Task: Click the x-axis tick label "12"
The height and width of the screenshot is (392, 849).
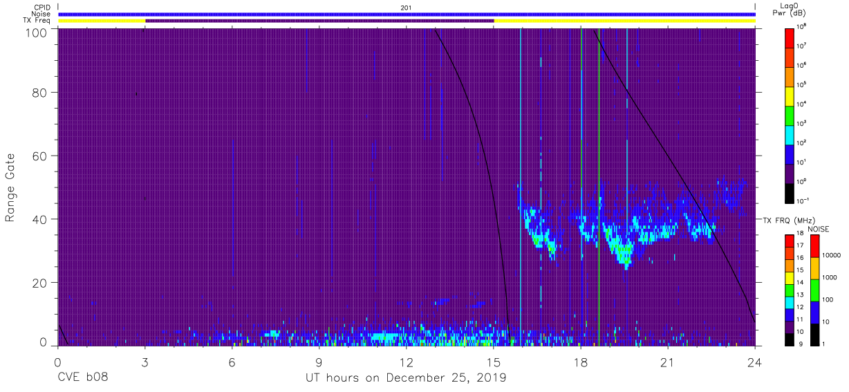Action: tap(407, 362)
